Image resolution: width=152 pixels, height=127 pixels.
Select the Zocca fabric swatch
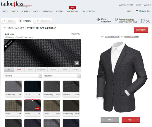(32, 89)
